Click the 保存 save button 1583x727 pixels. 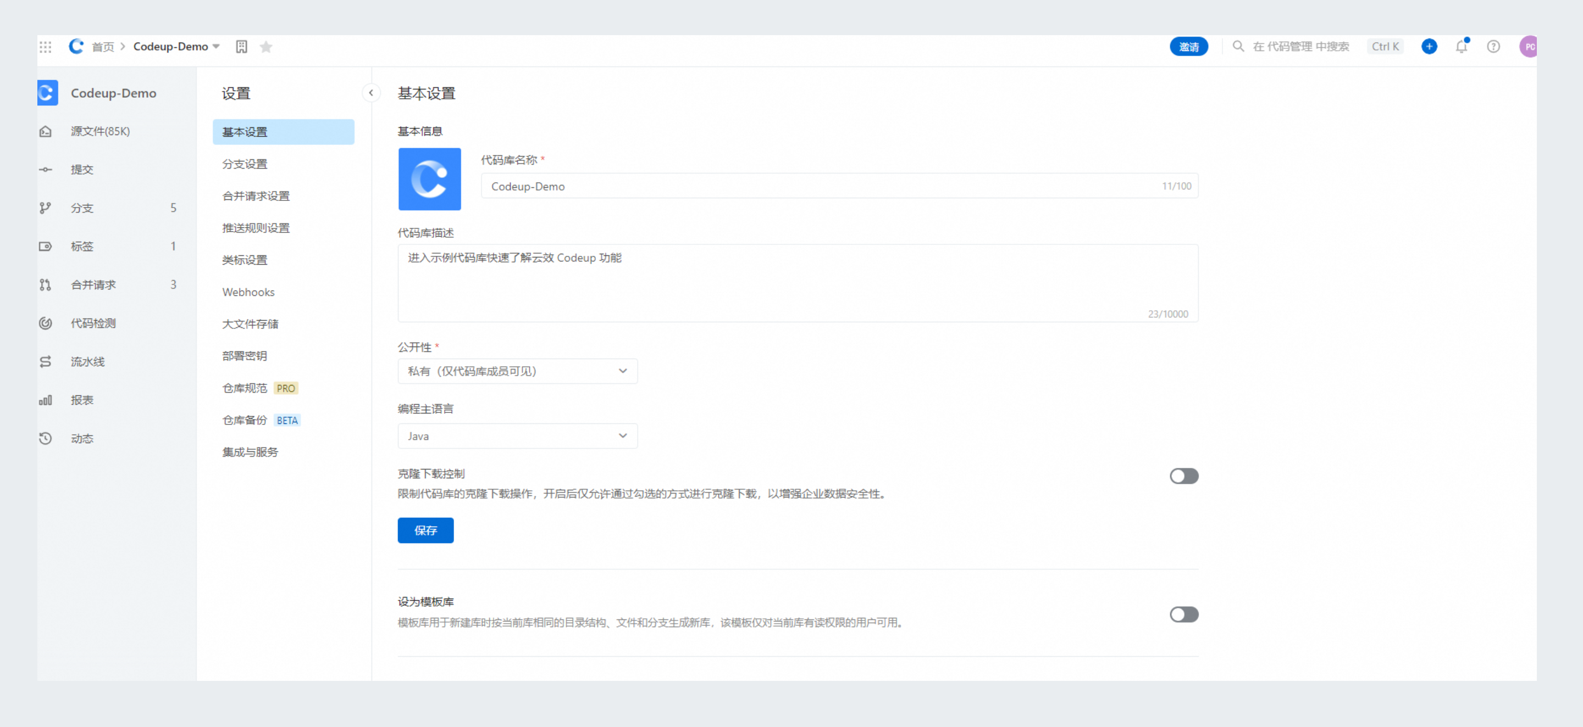click(x=425, y=530)
